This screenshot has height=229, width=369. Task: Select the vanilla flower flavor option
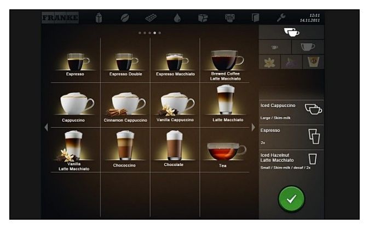269,62
